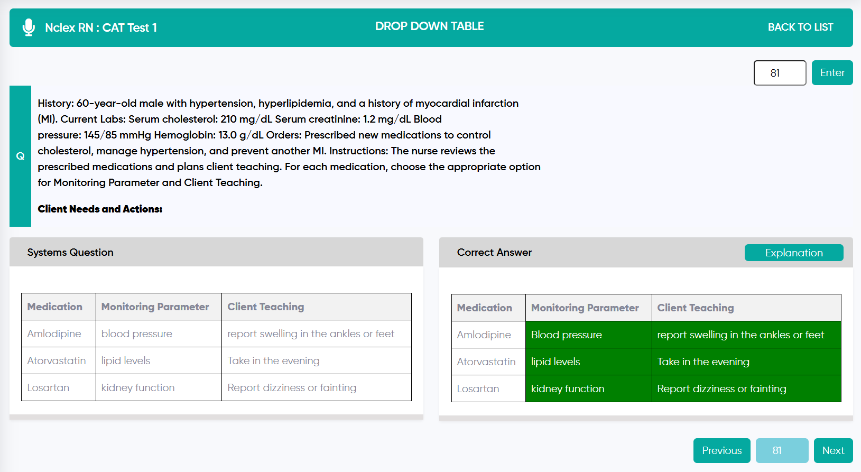Screen dimensions: 861x472
Task: Click the Q question marker
Action: (x=20, y=156)
